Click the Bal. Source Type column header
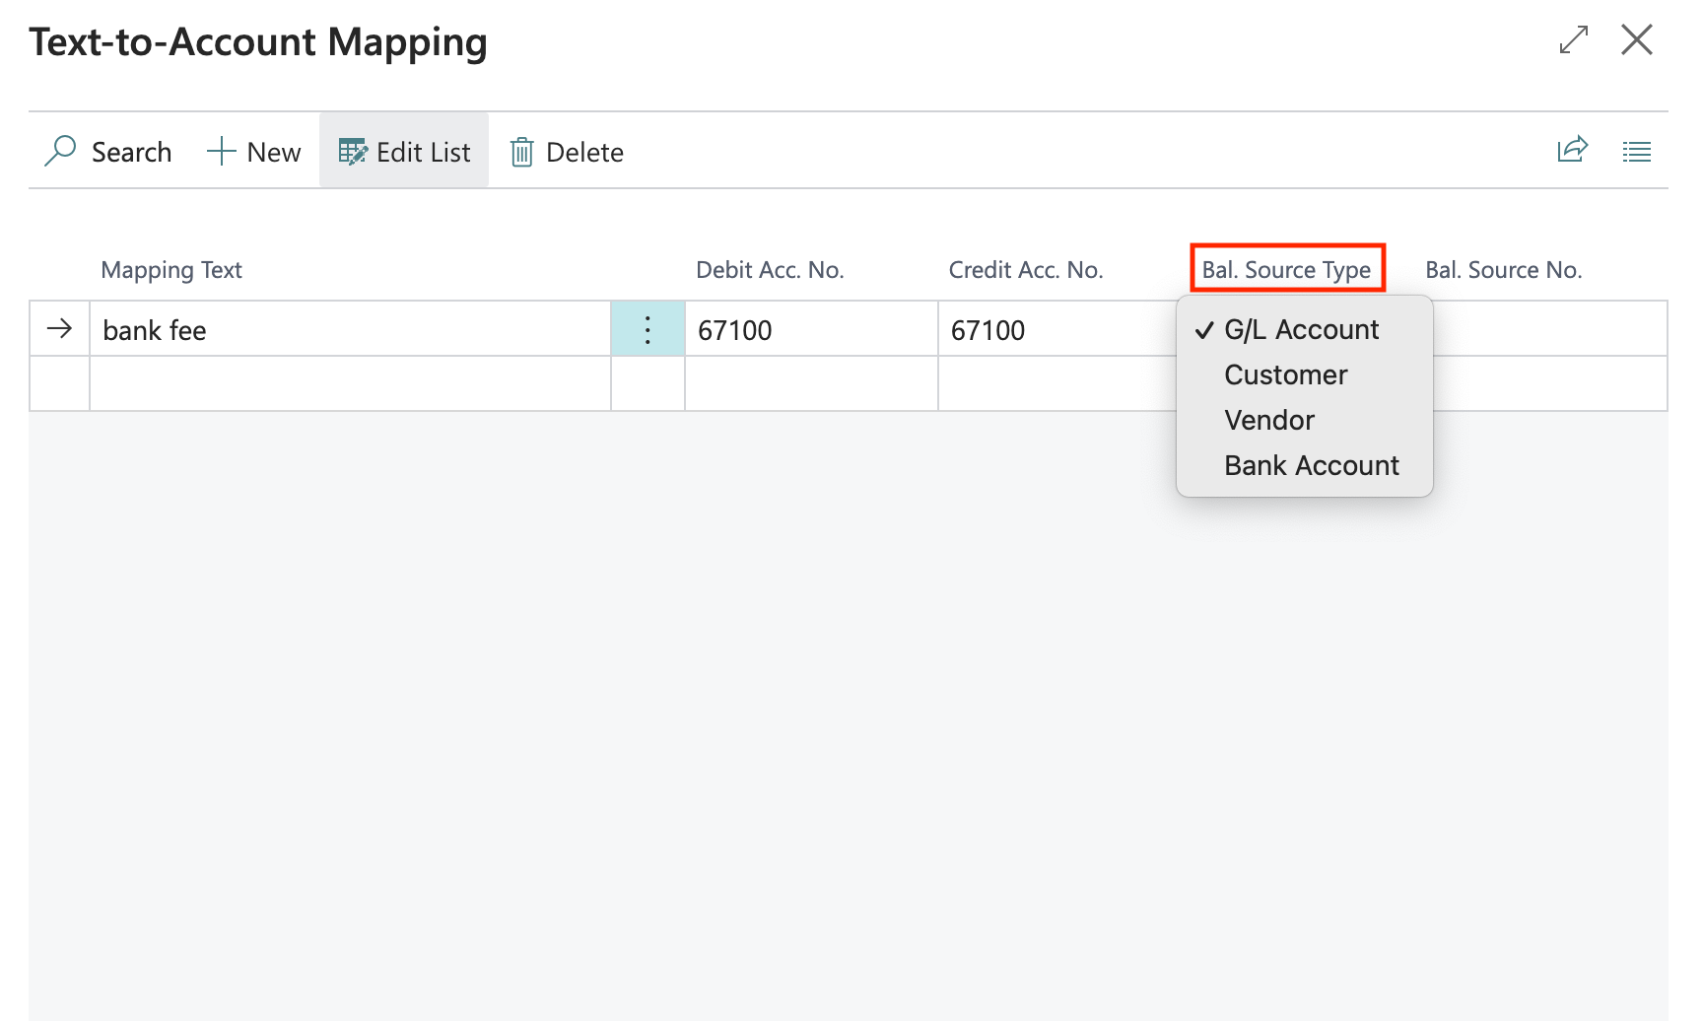Viewport: 1703px width, 1021px height. point(1286,270)
